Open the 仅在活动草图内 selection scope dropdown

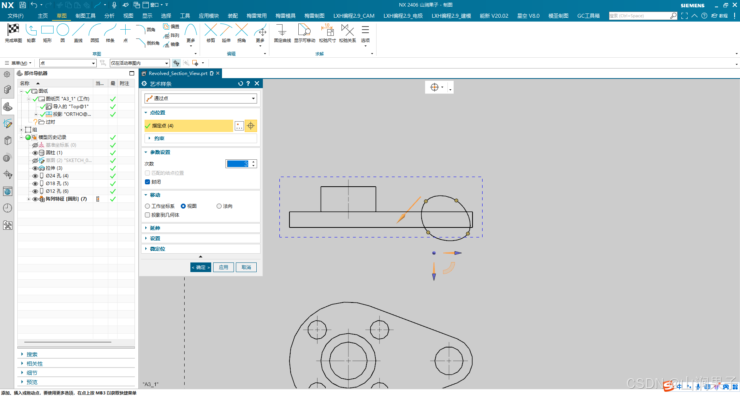tap(140, 63)
